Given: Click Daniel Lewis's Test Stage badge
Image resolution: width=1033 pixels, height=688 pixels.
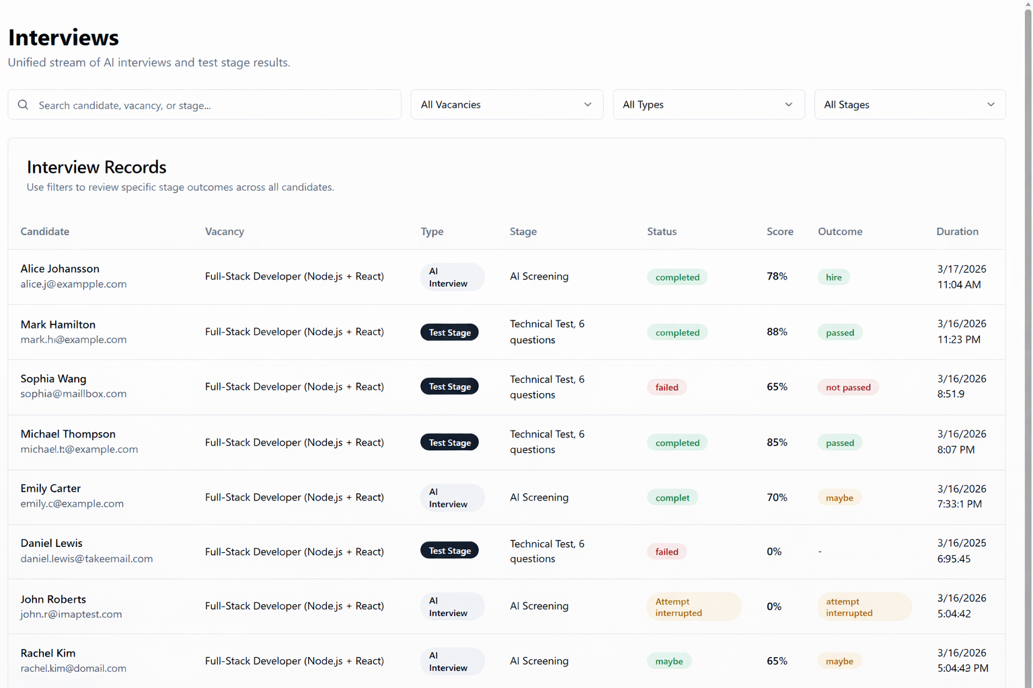Looking at the screenshot, I should [449, 550].
